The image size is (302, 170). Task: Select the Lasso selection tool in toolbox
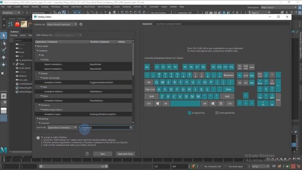[4, 43]
